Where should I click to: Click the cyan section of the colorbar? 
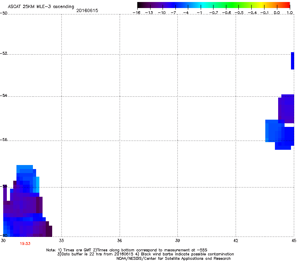[203, 5]
